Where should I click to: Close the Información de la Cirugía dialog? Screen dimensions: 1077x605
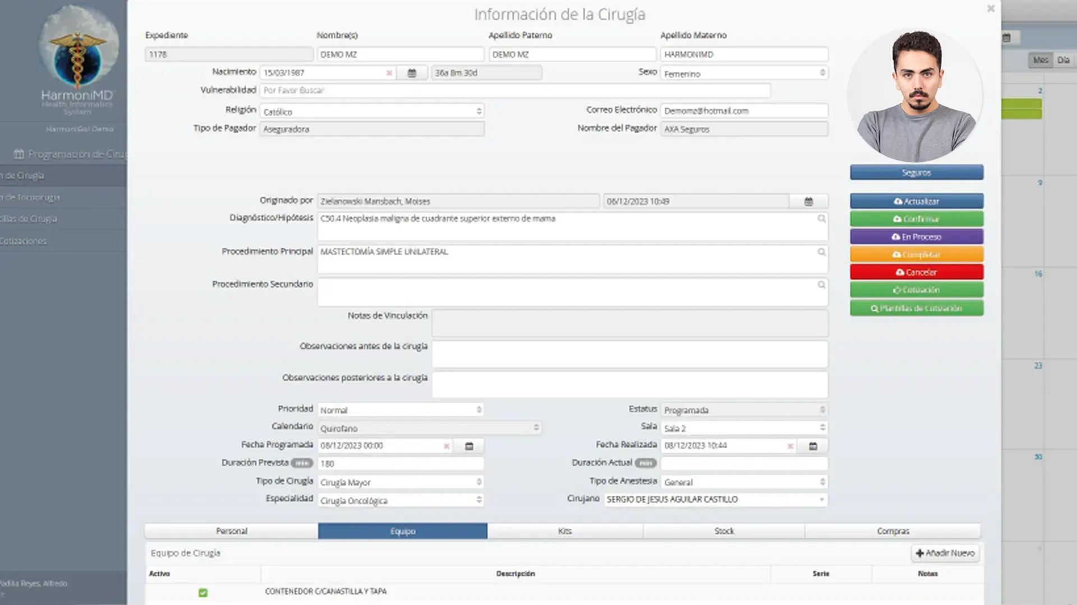(x=991, y=8)
